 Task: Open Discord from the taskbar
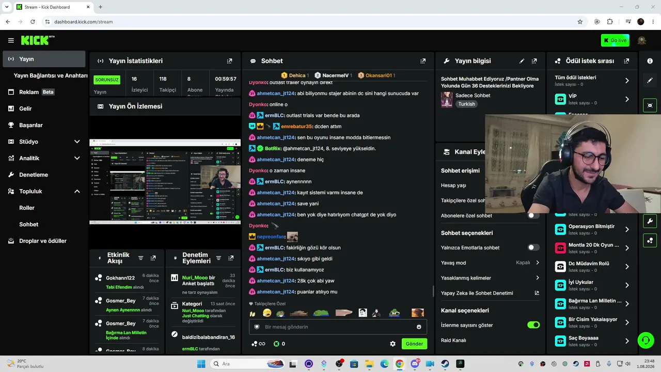pyautogui.click(x=415, y=364)
